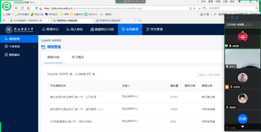
Task: Open new browser tab with plus button
Action: click(140, 20)
